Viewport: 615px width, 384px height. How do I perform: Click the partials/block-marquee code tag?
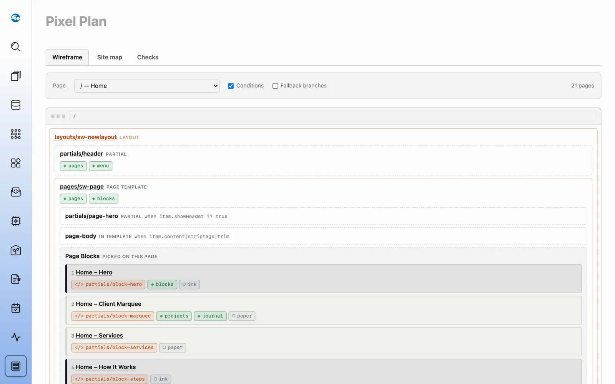(x=113, y=316)
